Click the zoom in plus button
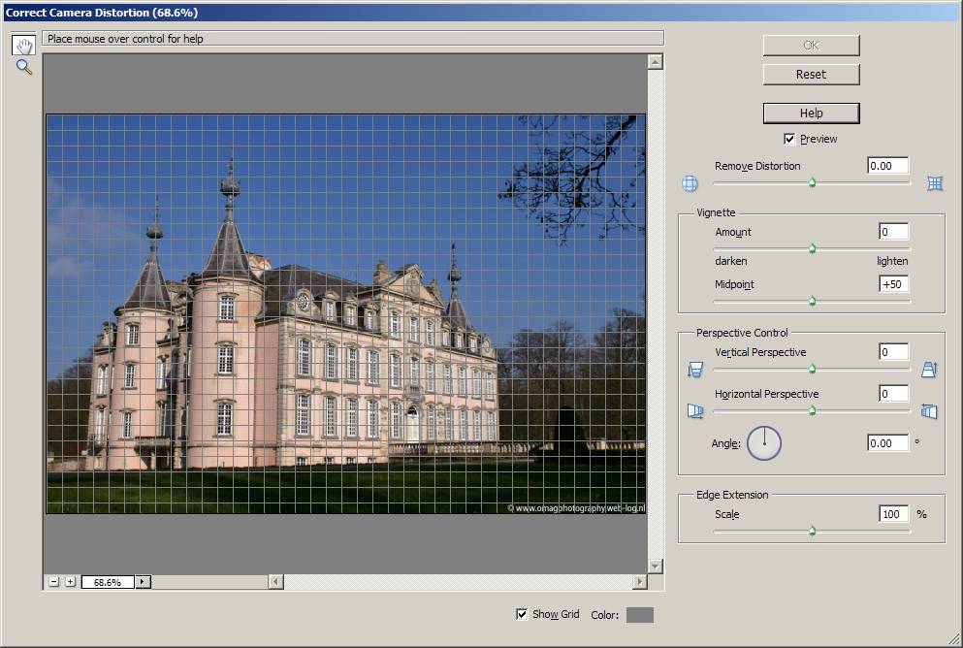The image size is (963, 648). (x=70, y=582)
